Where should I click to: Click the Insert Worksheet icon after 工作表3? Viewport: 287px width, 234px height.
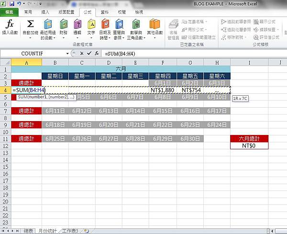coord(87,231)
